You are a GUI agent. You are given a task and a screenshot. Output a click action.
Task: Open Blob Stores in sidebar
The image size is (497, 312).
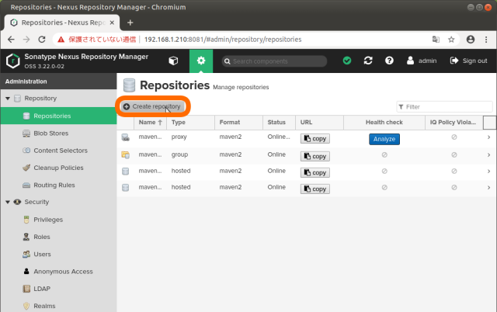pyautogui.click(x=50, y=133)
